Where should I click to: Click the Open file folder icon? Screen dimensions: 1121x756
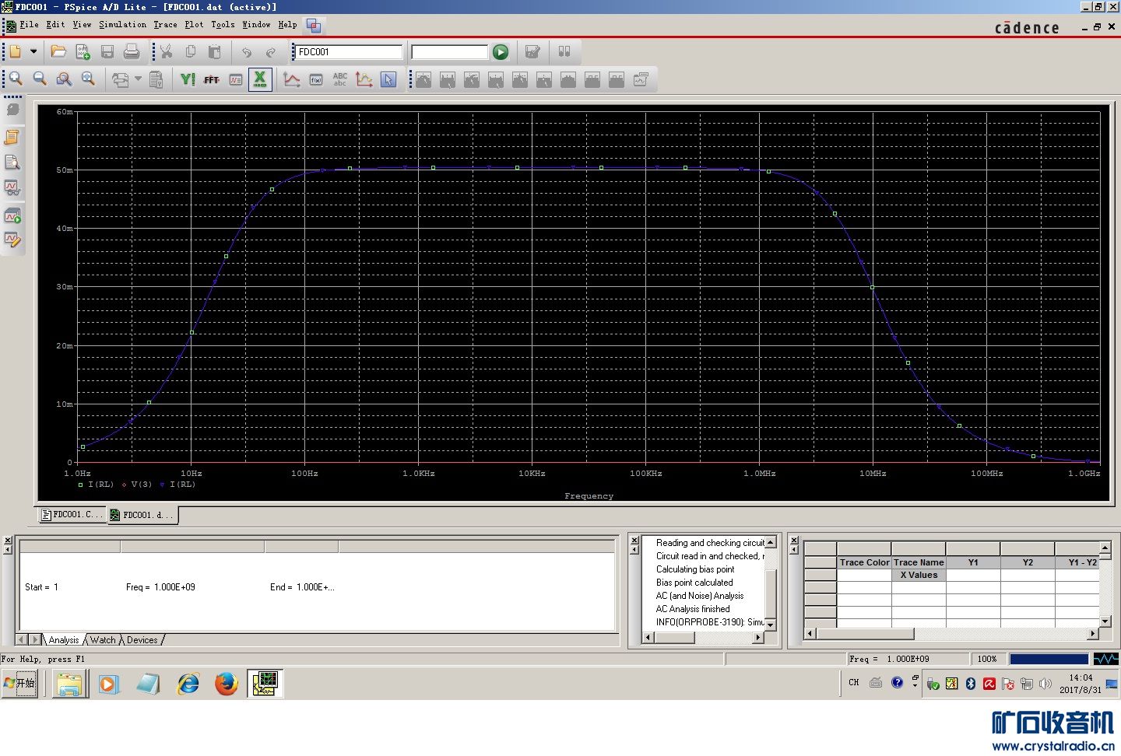(x=58, y=51)
